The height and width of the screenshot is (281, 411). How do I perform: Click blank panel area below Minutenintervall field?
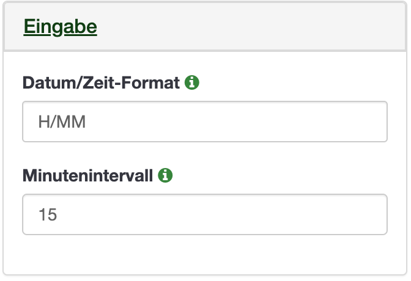(205, 254)
